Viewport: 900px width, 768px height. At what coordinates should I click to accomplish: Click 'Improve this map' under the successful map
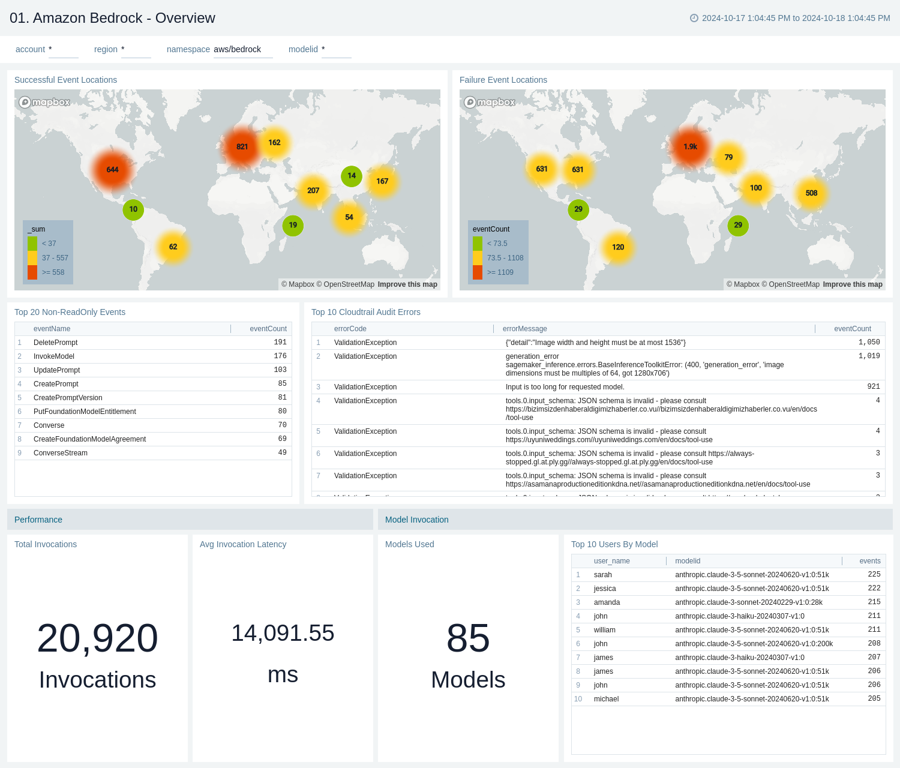(407, 284)
